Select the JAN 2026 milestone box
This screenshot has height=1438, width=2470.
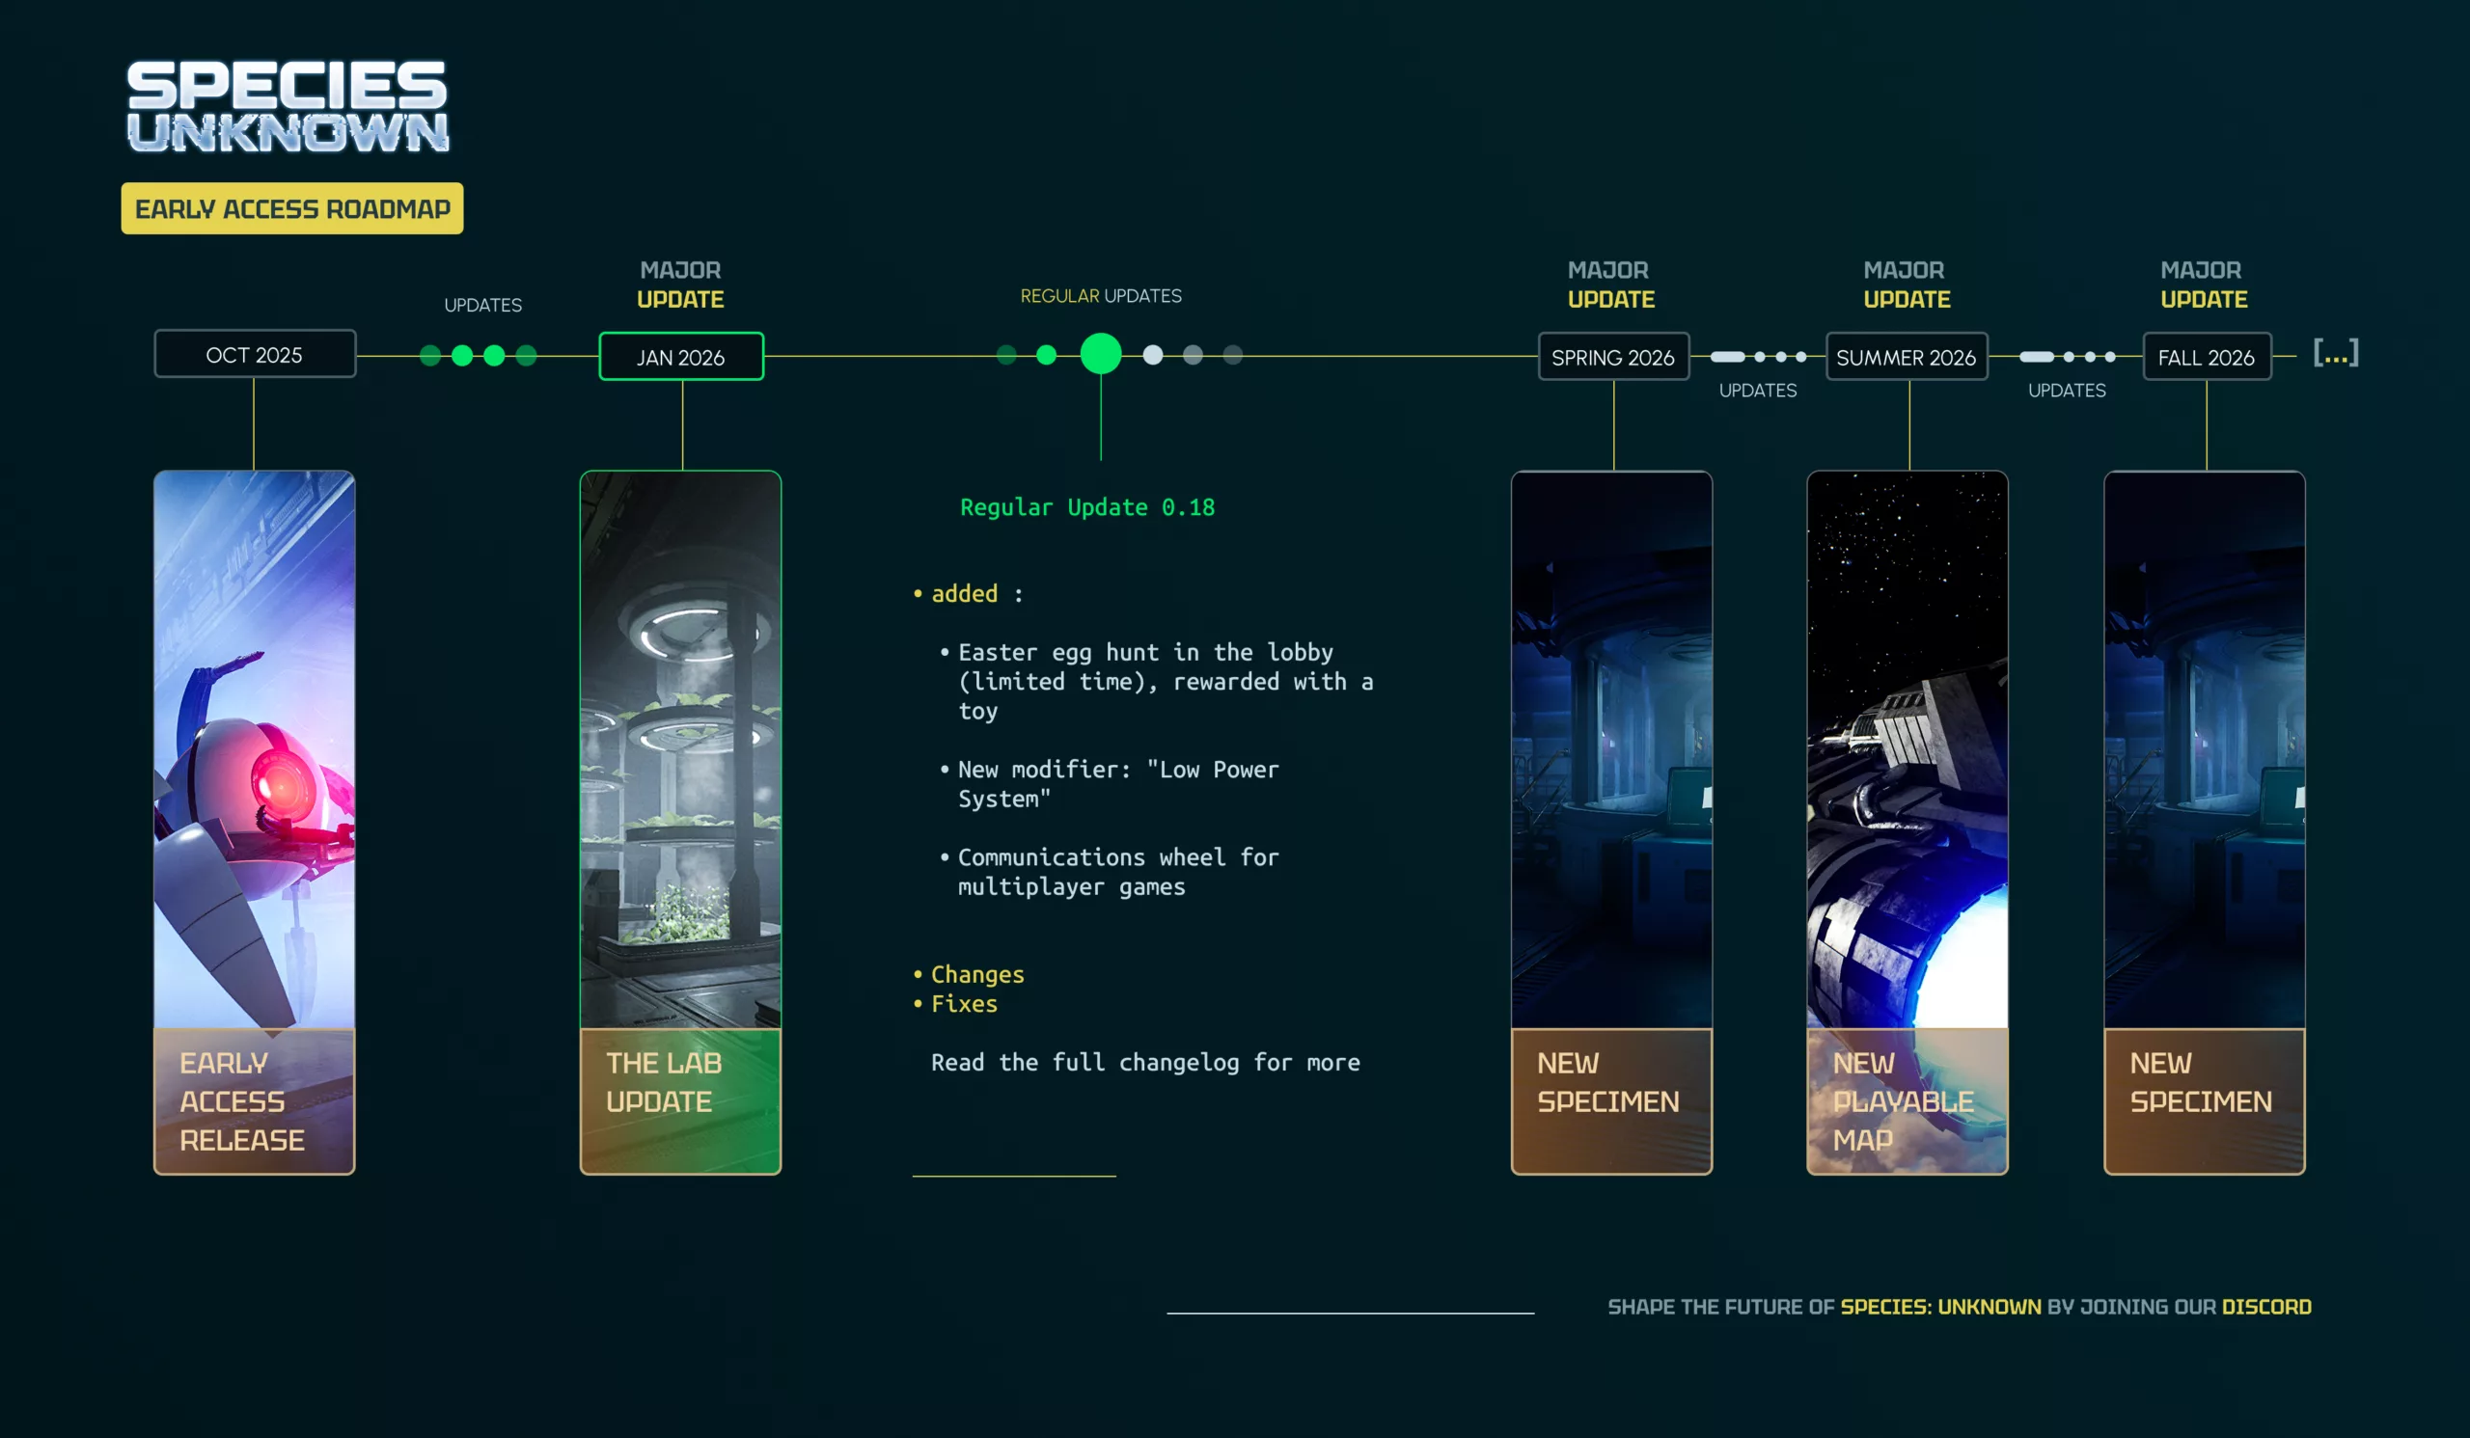681,358
